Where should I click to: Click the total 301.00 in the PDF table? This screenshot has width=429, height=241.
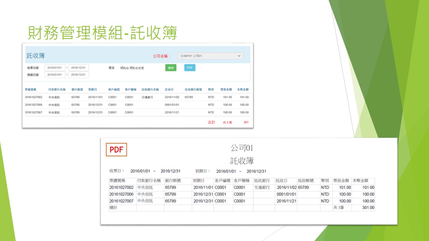click(x=368, y=208)
